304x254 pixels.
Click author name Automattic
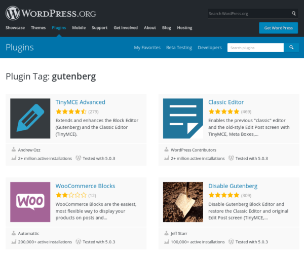(x=28, y=233)
